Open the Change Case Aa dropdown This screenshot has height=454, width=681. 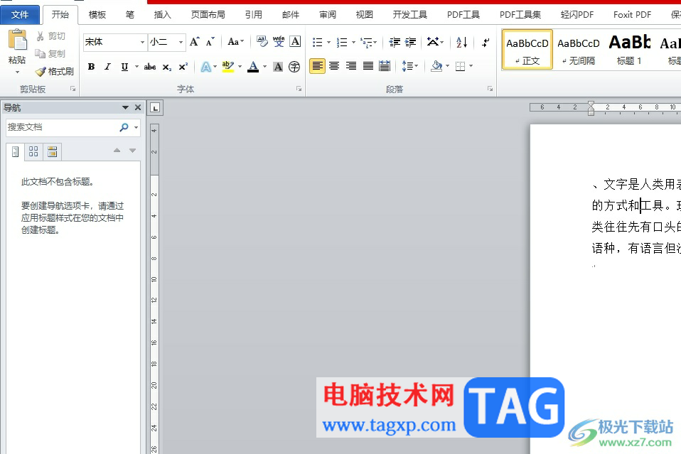236,42
